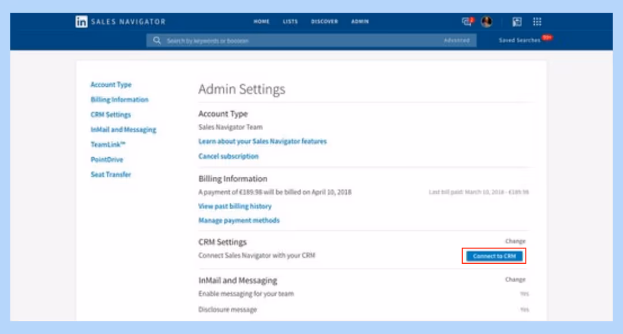
Task: Open the Discover menu
Action: (324, 21)
